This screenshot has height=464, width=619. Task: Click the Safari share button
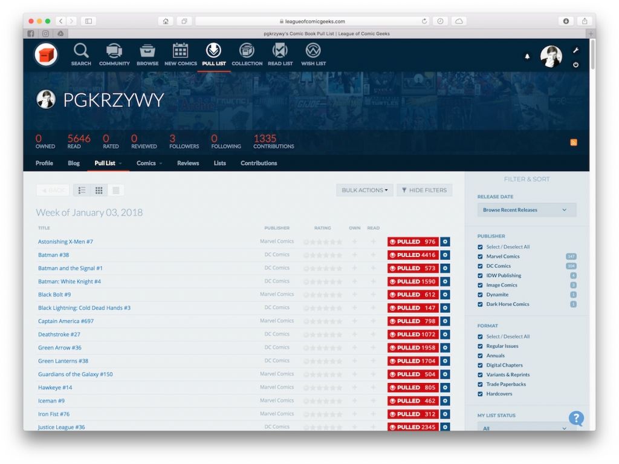(585, 21)
